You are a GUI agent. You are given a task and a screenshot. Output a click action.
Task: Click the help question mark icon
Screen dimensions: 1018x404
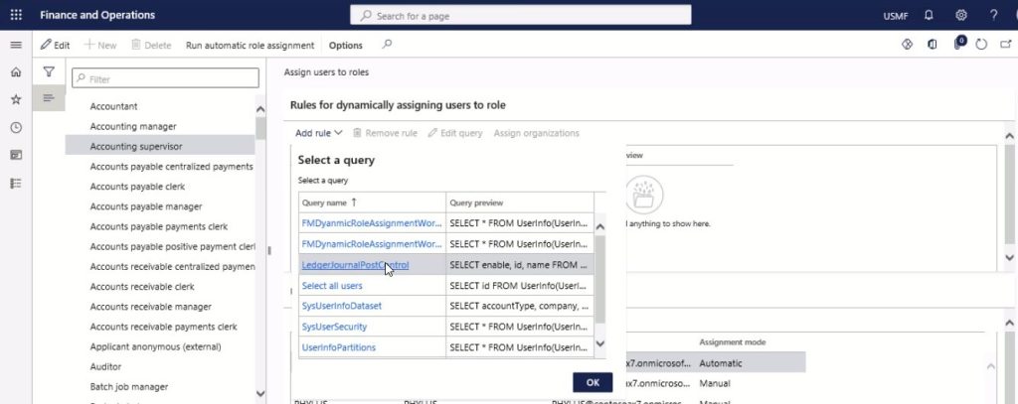coord(993,16)
